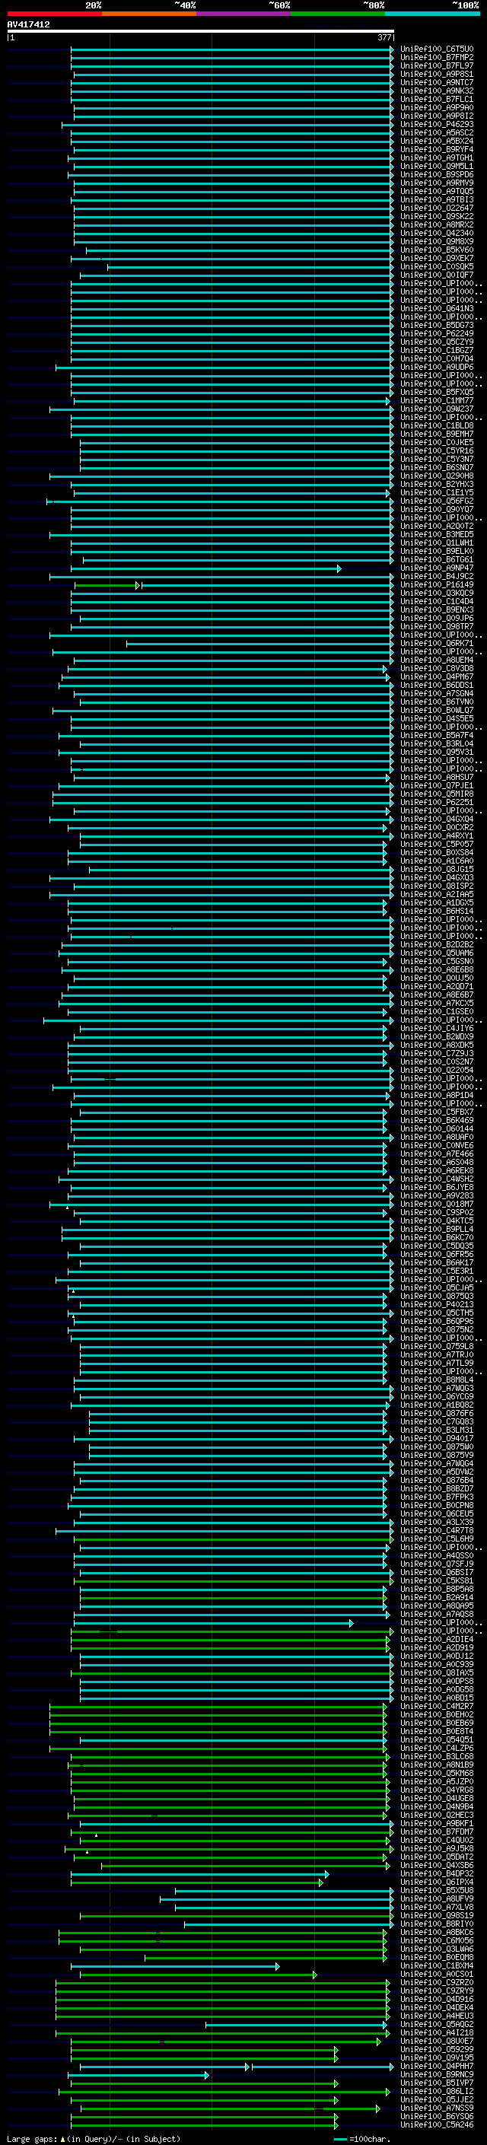Select hit label UniRef100_B9RYF4
This screenshot has height=2145, width=487.
437,150
